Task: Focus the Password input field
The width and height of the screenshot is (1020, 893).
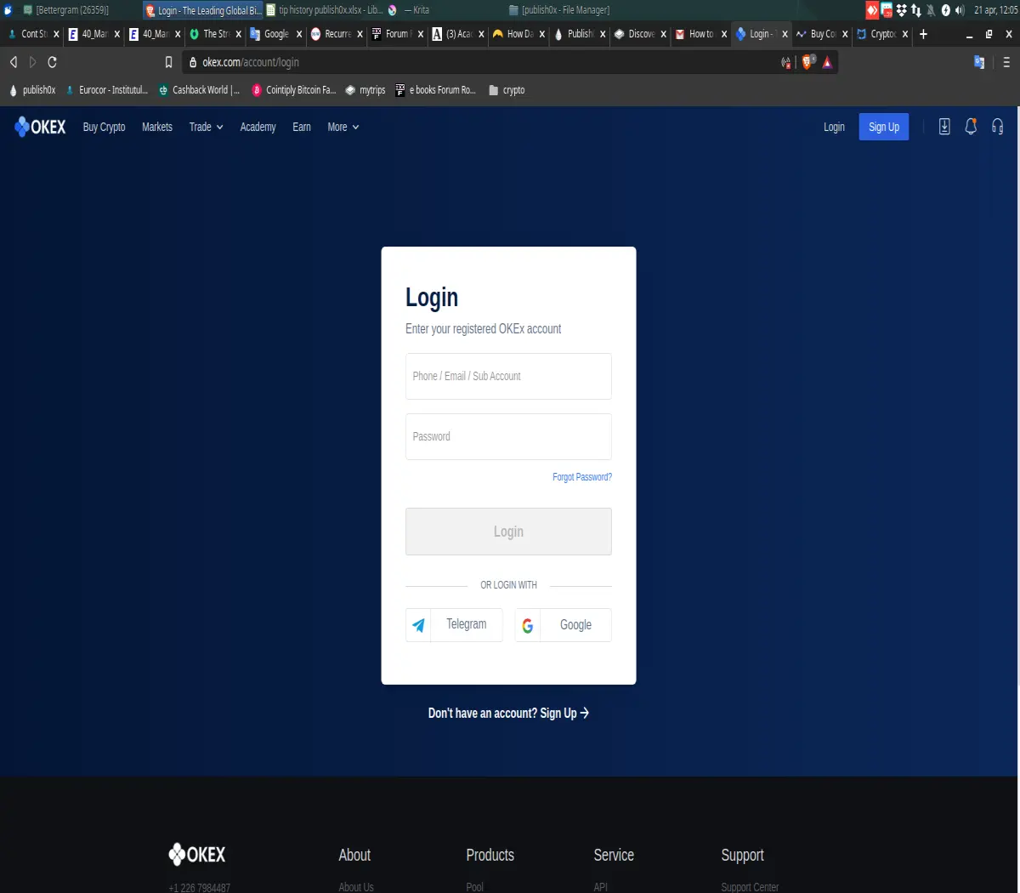Action: tap(508, 436)
